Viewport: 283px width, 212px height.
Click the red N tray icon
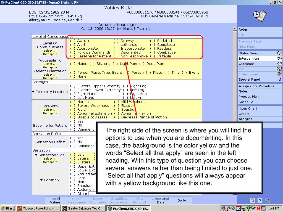pos(258,209)
